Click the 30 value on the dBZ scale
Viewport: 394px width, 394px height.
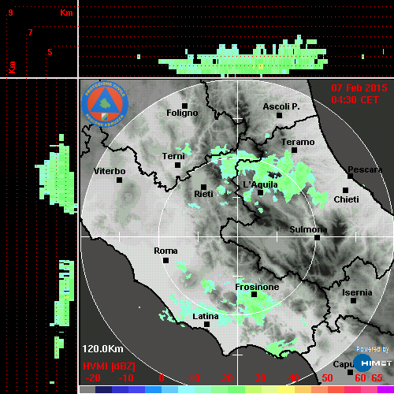[x=261, y=378]
